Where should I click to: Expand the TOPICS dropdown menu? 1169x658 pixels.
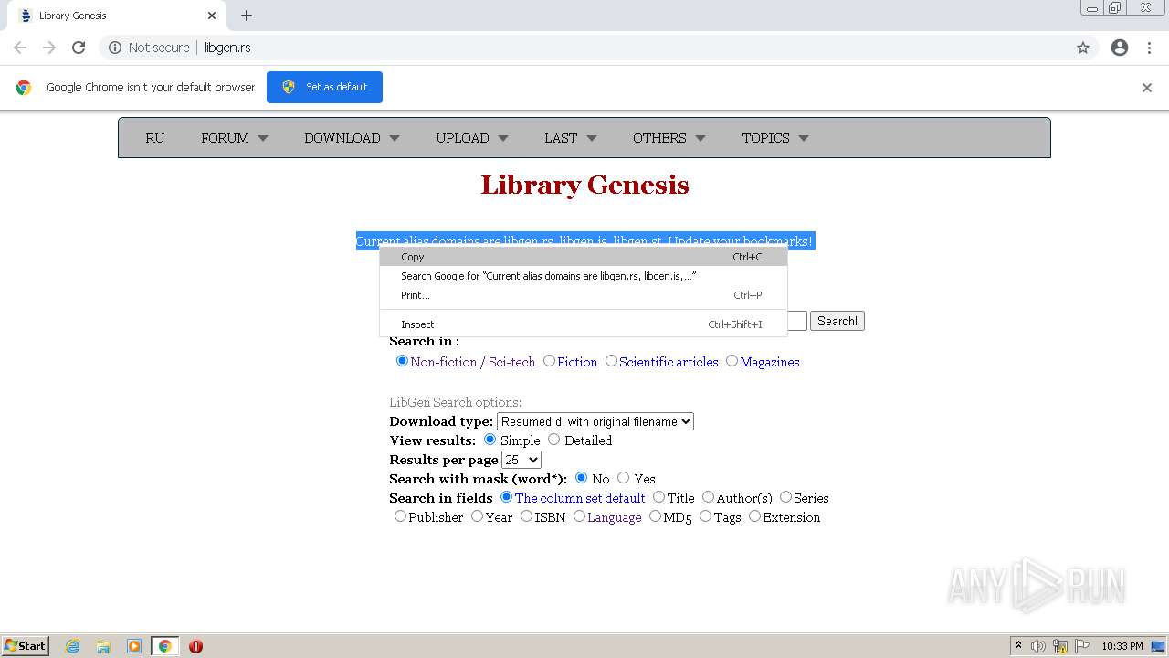(774, 138)
